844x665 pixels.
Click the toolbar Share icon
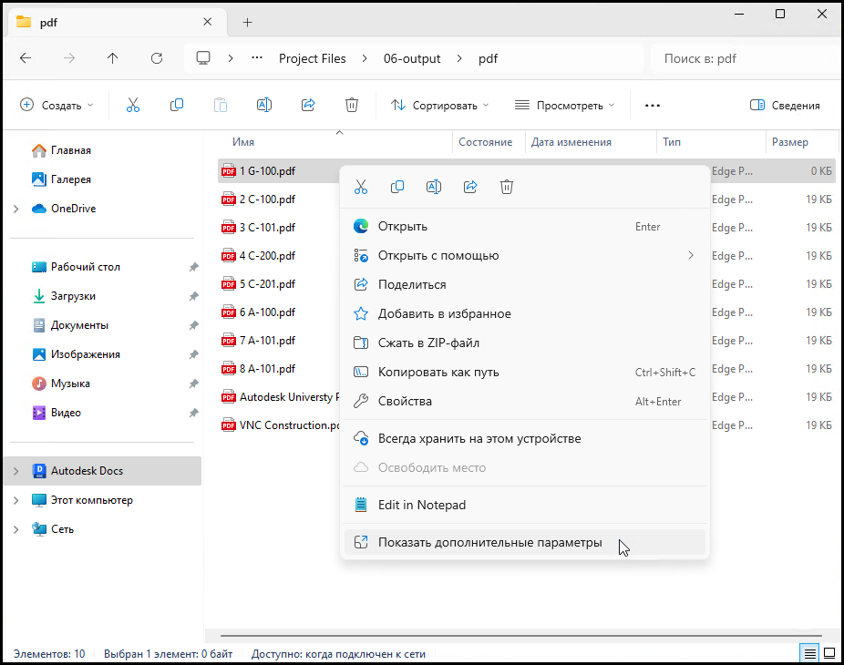[x=308, y=105]
